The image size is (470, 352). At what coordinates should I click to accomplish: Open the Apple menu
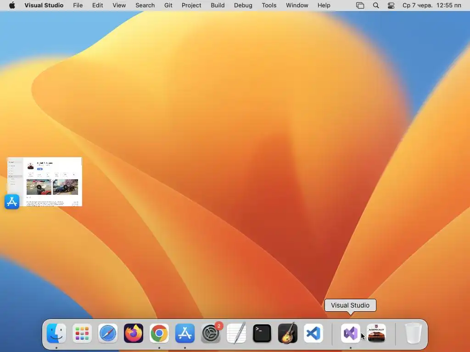click(x=12, y=5)
